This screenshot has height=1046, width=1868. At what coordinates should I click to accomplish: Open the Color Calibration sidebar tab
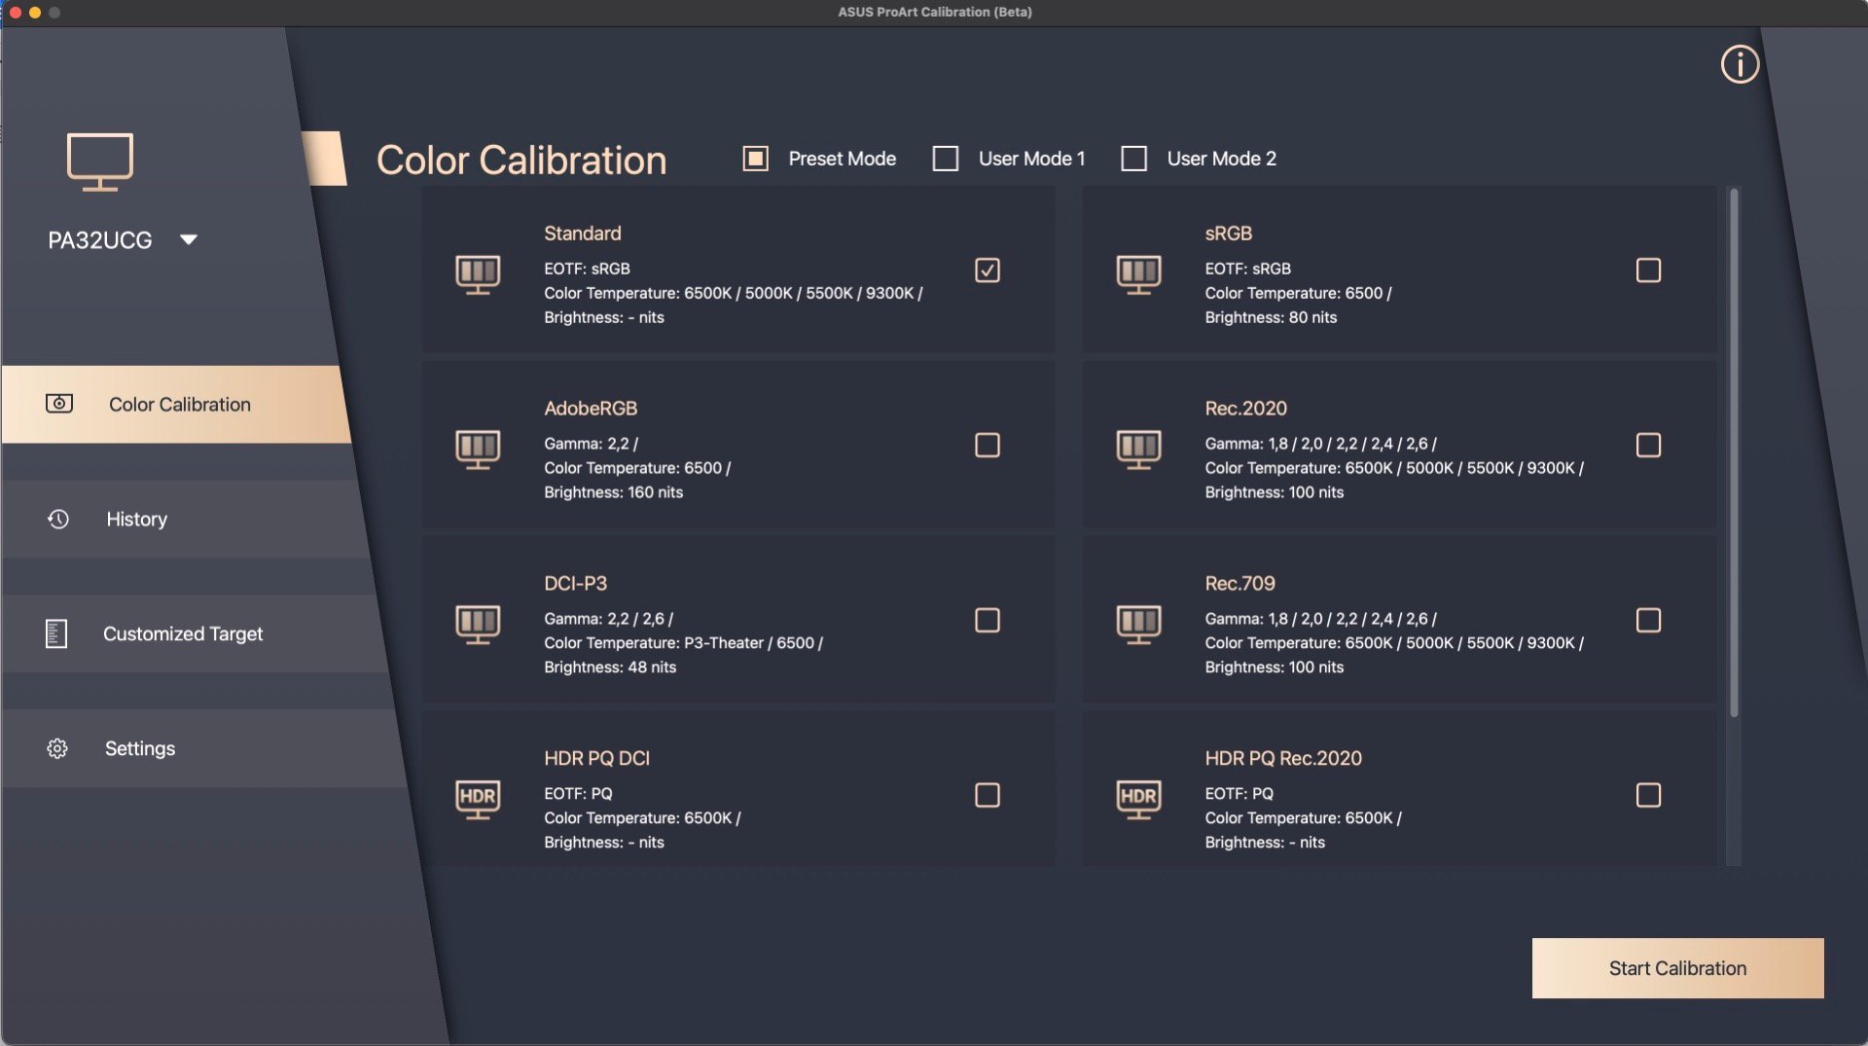click(176, 404)
